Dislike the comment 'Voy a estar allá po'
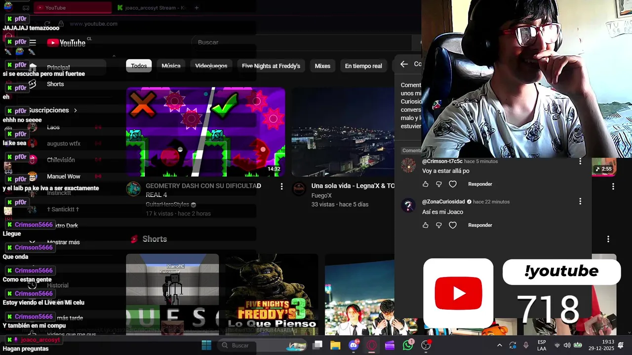Viewport: 632px width, 355px height. tap(439, 184)
